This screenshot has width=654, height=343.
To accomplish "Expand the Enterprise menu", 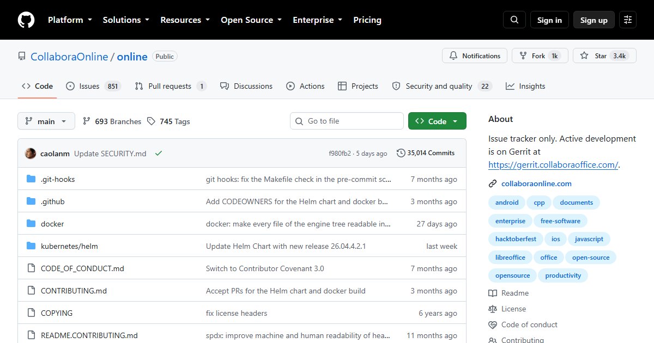I will point(318,20).
